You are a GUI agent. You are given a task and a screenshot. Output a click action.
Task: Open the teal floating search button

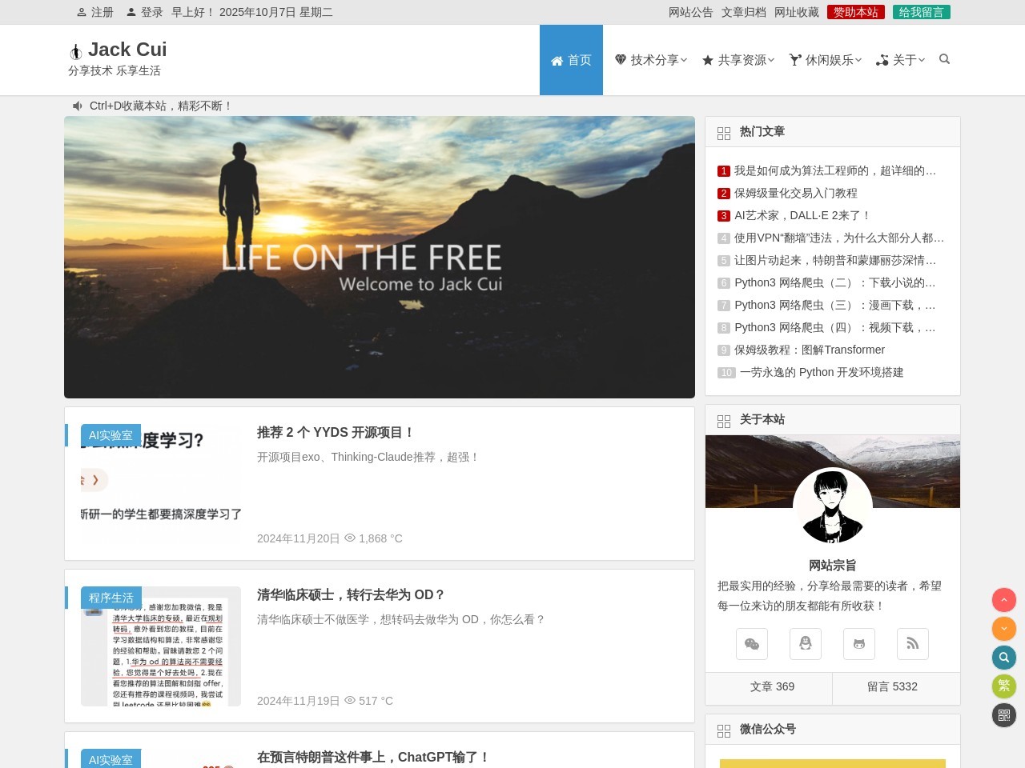pyautogui.click(x=1004, y=658)
